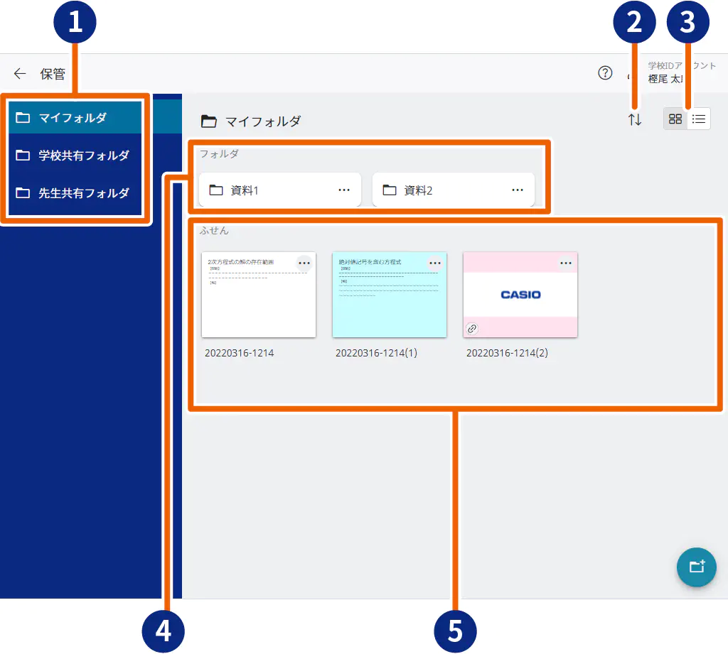
Task: Open the help question mark icon
Action: (x=605, y=72)
